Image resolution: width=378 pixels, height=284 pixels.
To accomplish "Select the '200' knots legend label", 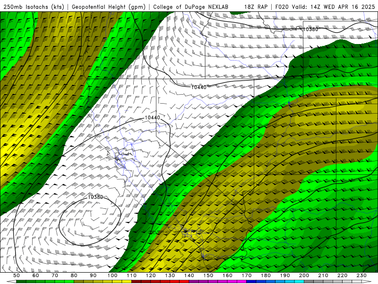I will [x=304, y=275].
